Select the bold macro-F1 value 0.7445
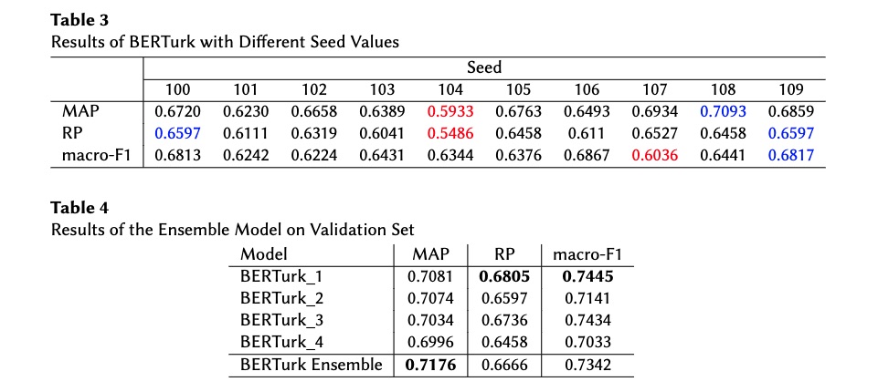The height and width of the screenshot is (392, 878). coord(587,276)
